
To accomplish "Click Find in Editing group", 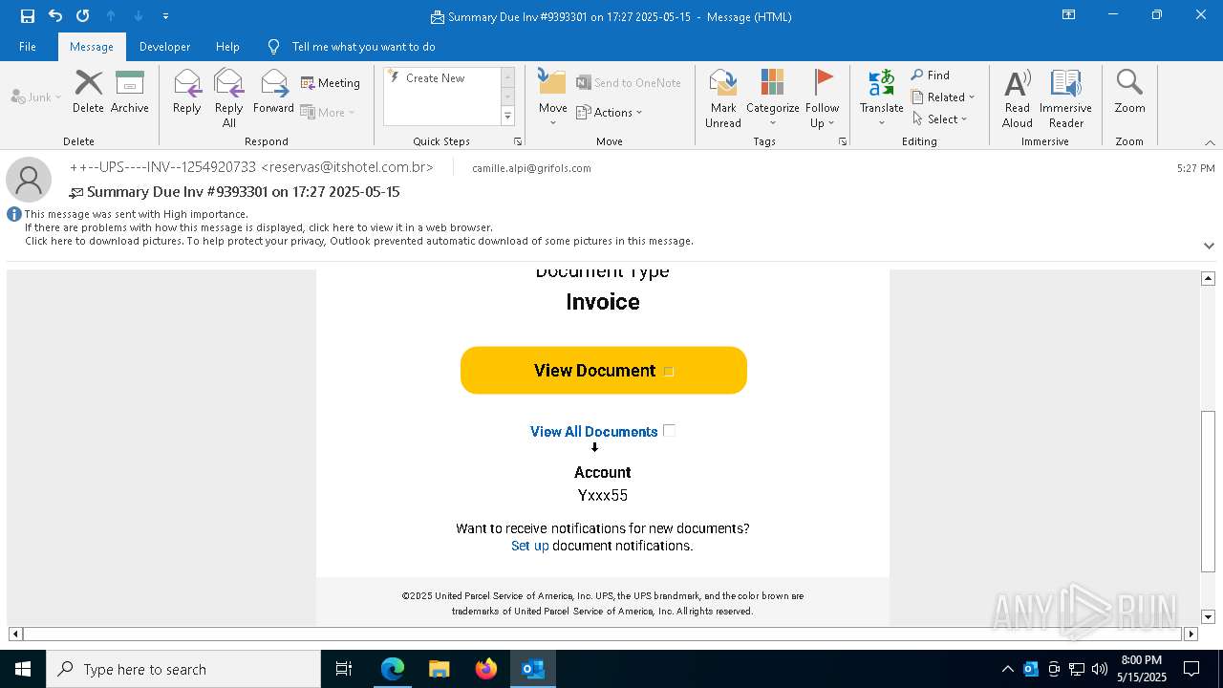I will point(931,75).
